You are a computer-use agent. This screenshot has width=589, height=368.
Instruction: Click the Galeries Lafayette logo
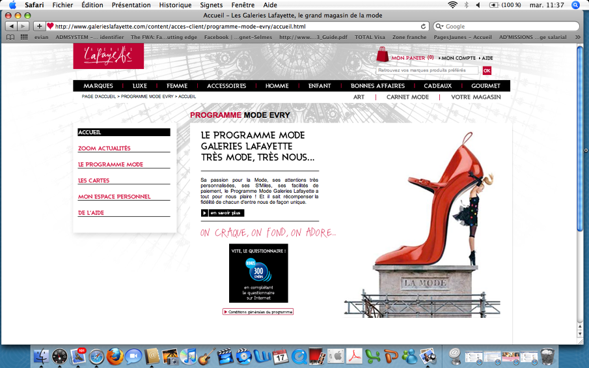pos(108,57)
